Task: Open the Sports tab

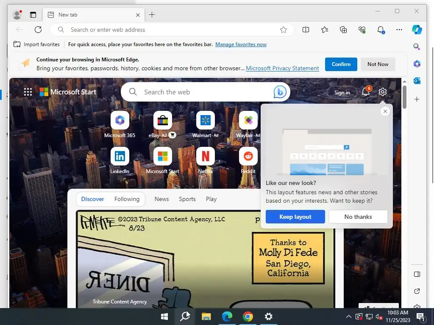Action: 187,199
